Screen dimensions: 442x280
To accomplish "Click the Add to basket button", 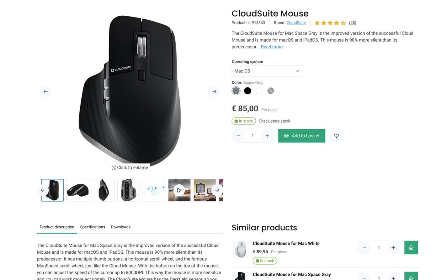I will click(302, 136).
